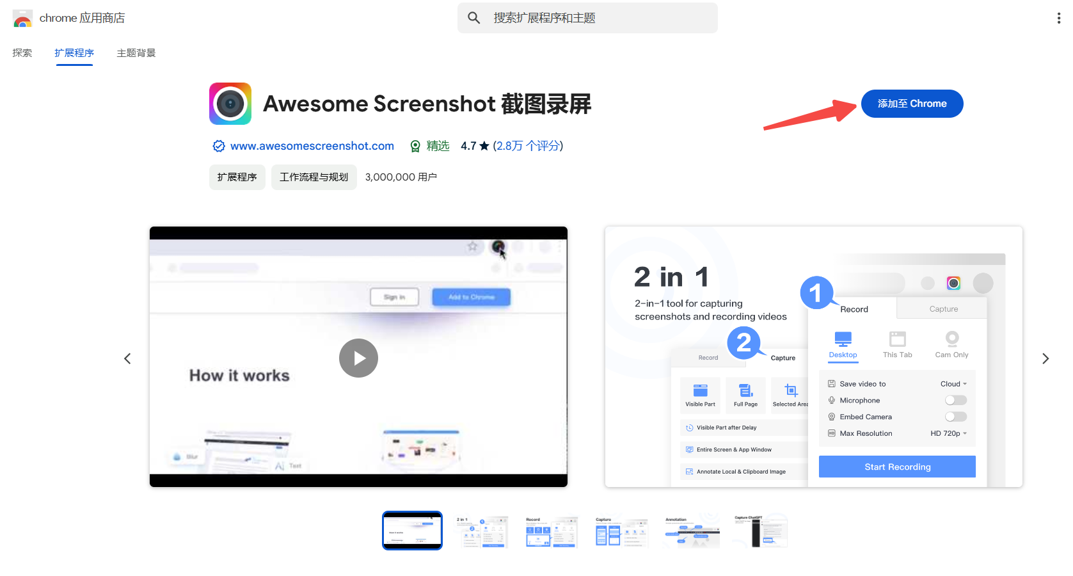Open the Save video to Cloud dropdown

click(953, 384)
